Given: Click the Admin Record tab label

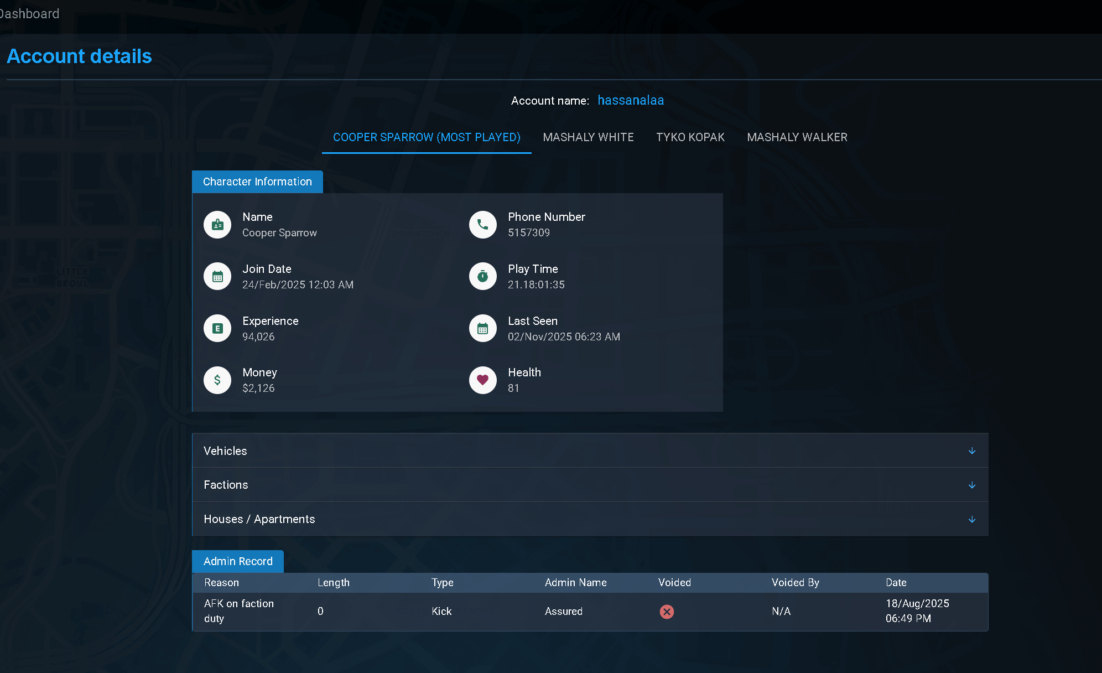Looking at the screenshot, I should pyautogui.click(x=238, y=561).
